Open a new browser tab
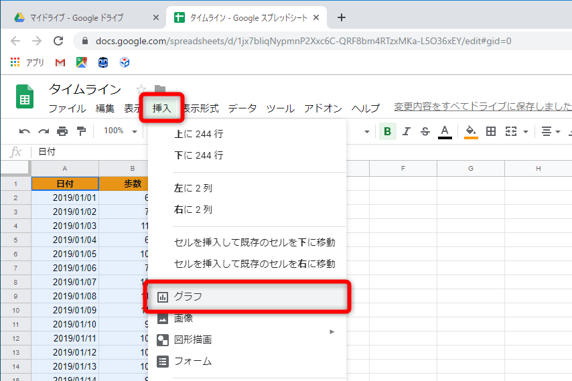The image size is (572, 381). (x=342, y=17)
